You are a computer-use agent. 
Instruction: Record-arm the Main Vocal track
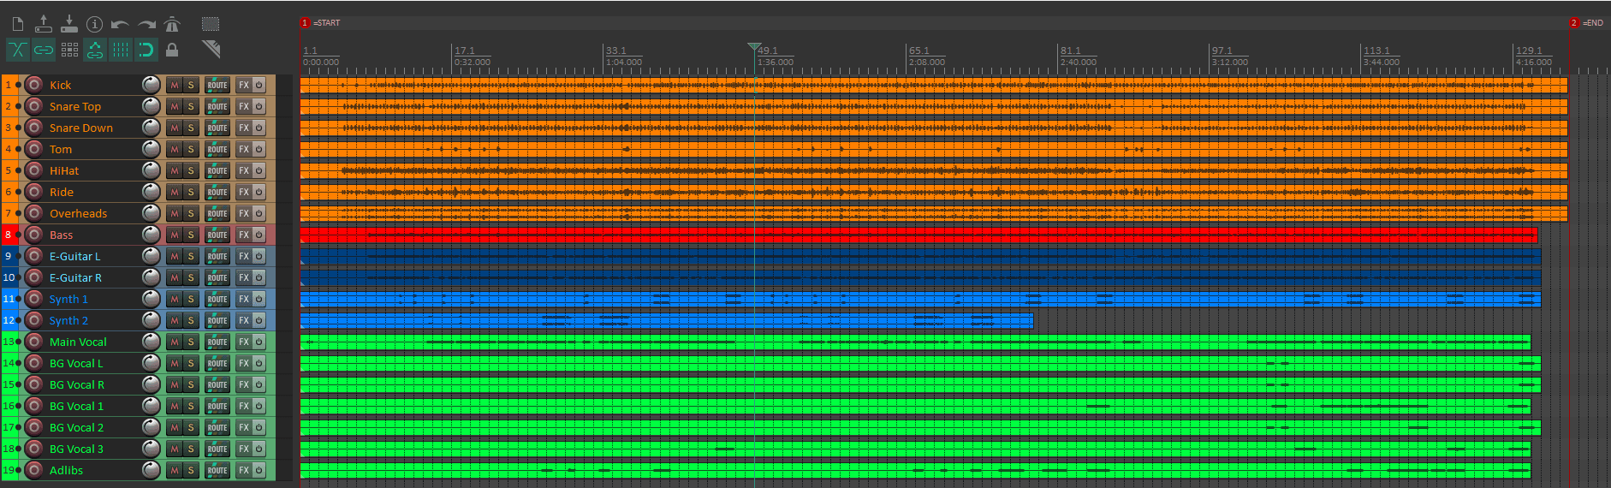click(x=34, y=342)
